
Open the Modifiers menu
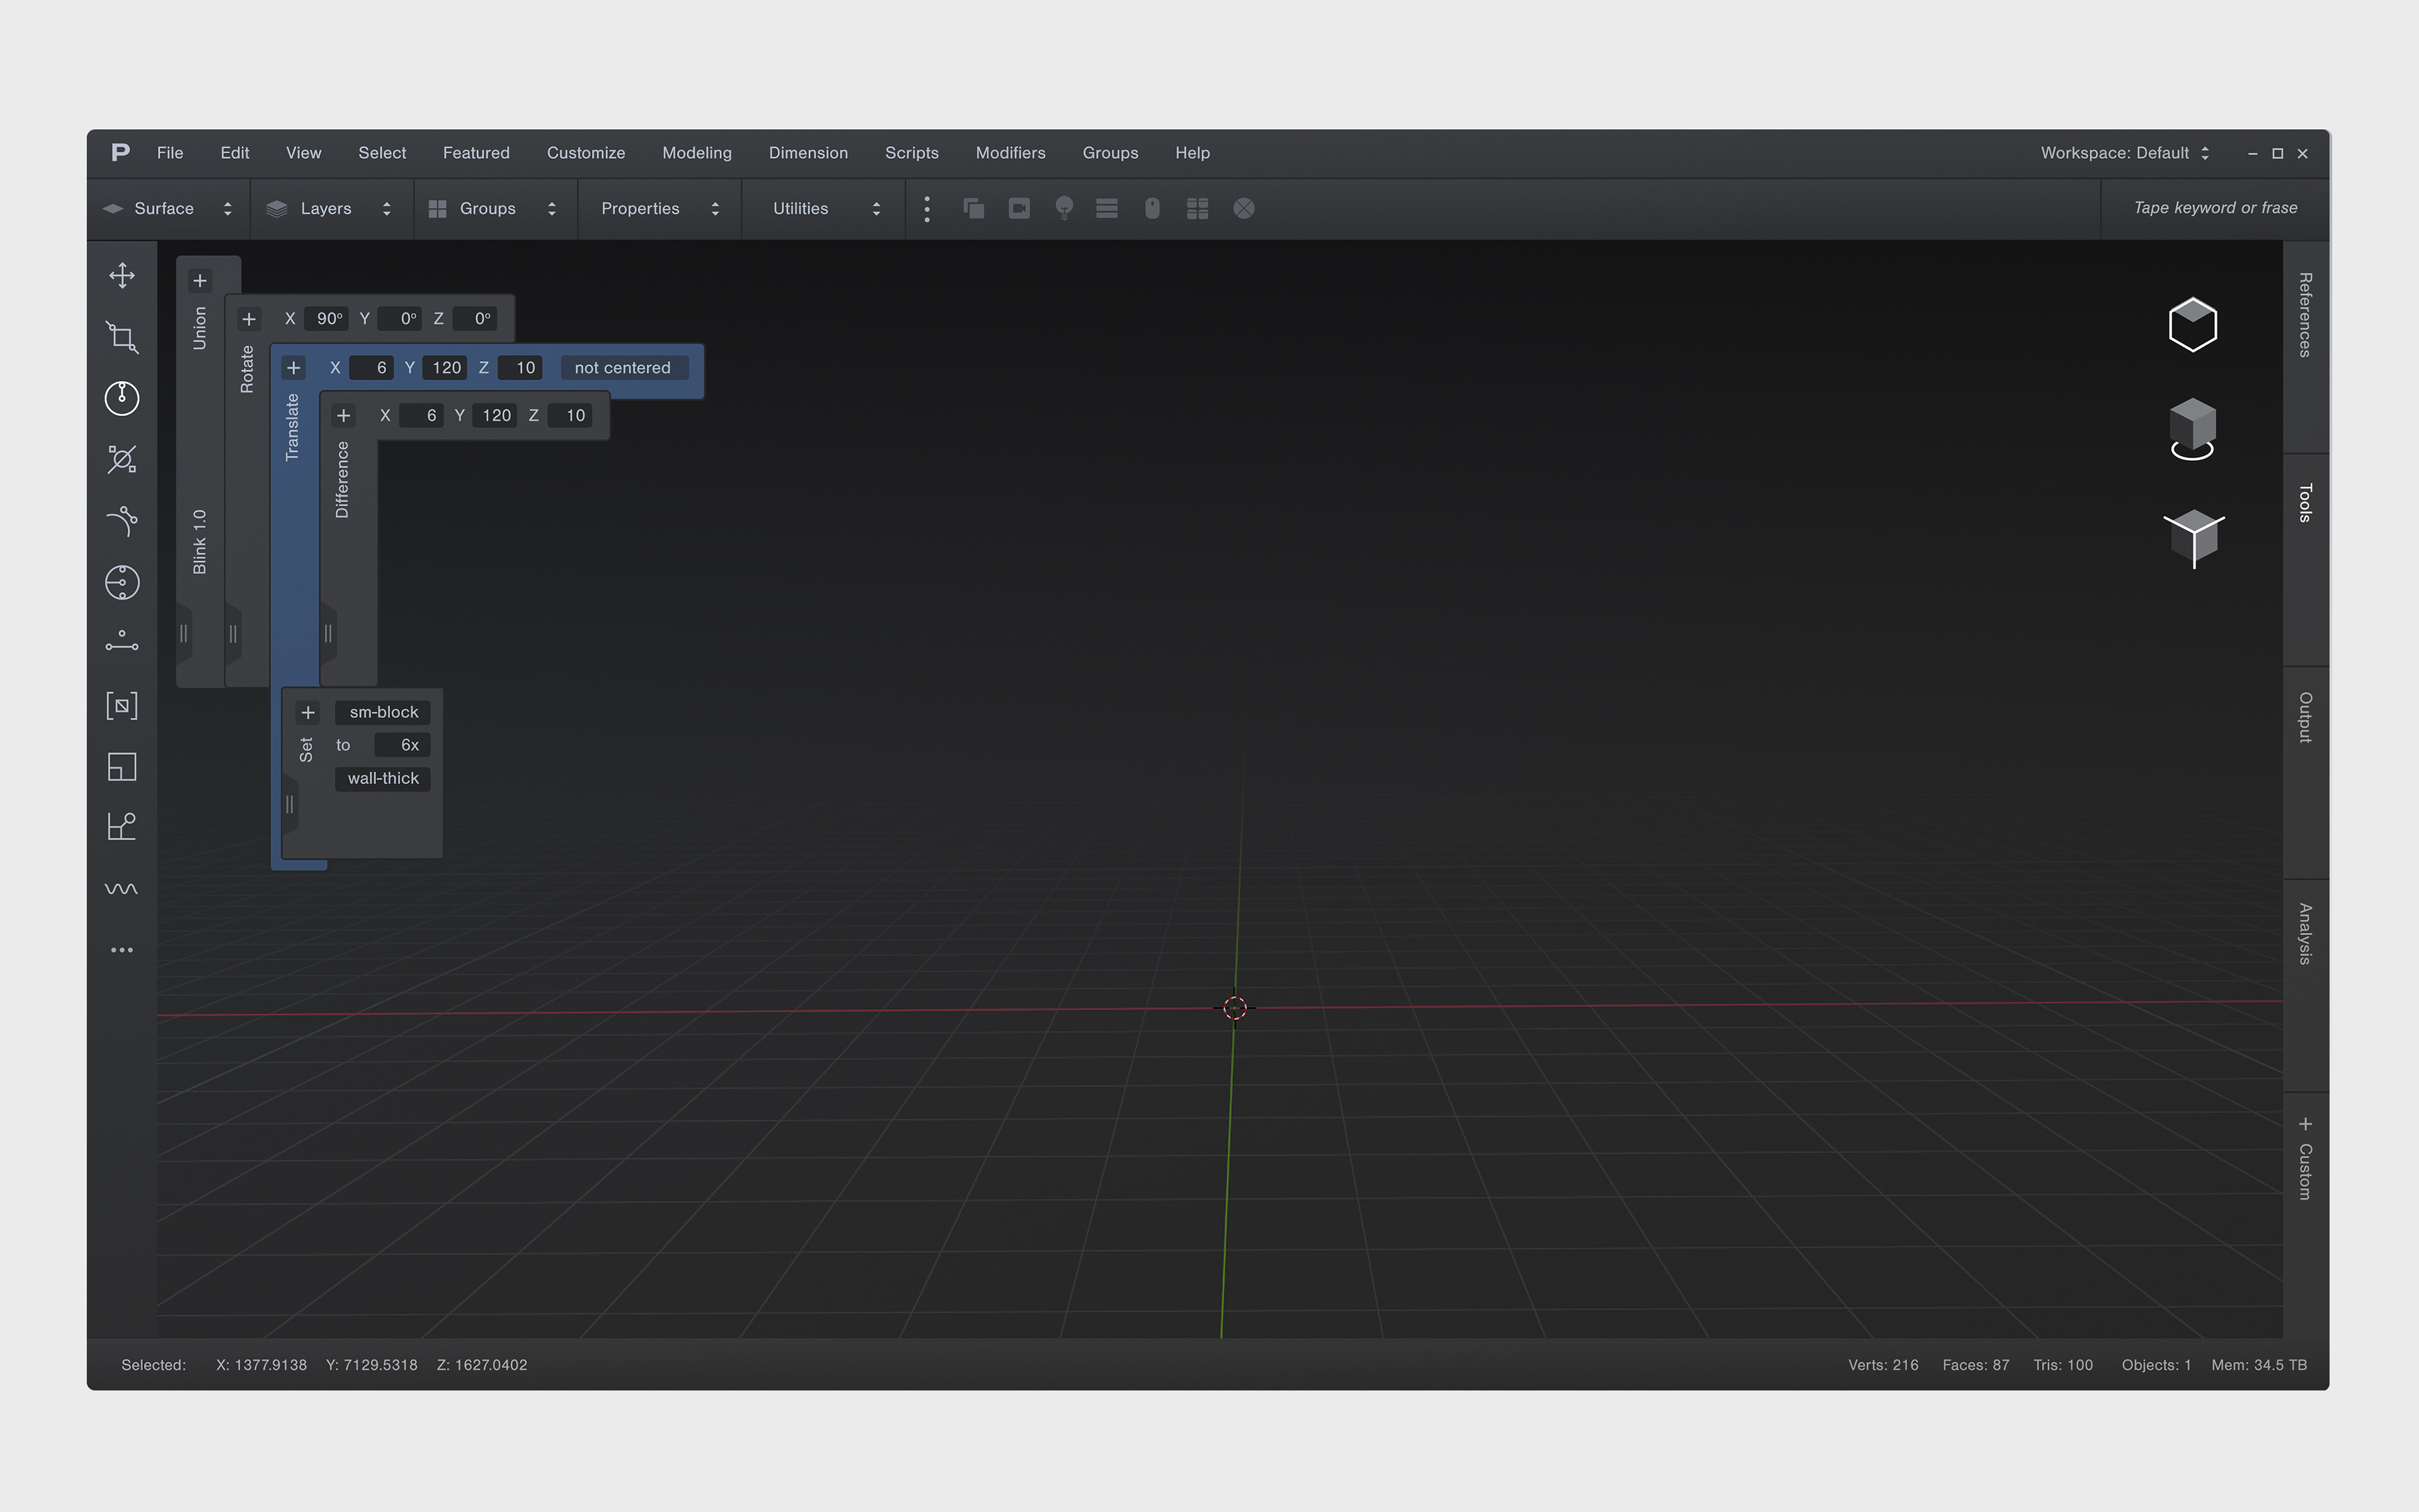pyautogui.click(x=1010, y=153)
